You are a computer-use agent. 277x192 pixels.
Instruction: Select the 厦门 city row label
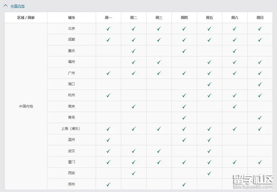(72, 162)
